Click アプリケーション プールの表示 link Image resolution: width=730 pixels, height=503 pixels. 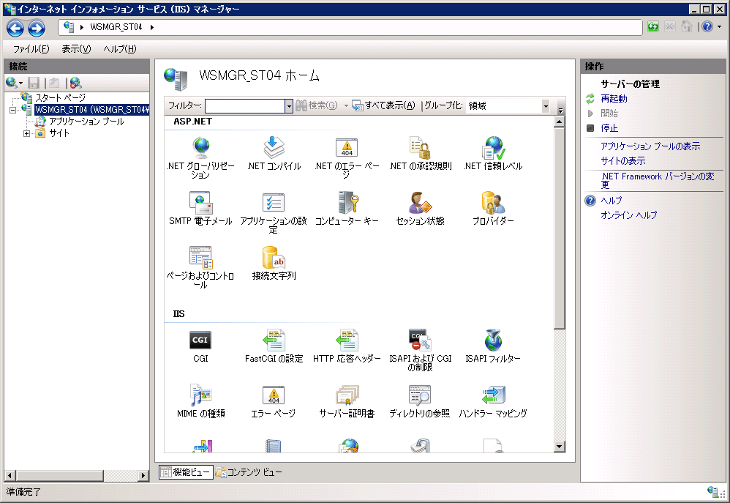[650, 146]
